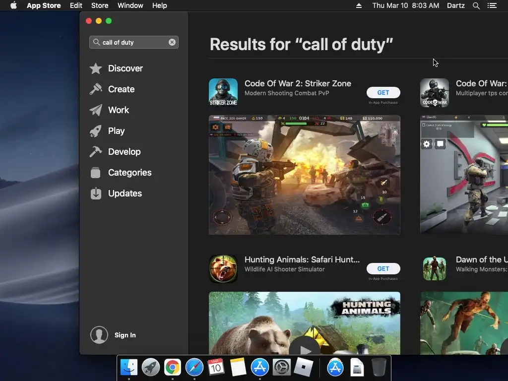Viewport: 508px width, 381px height.
Task: Open Code Of War 2 Striker Zone app icon
Action: coord(223,92)
